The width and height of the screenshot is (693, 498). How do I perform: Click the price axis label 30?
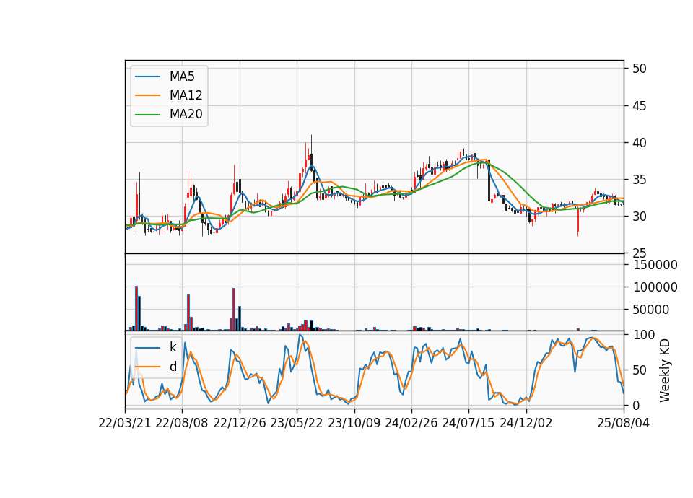(640, 217)
